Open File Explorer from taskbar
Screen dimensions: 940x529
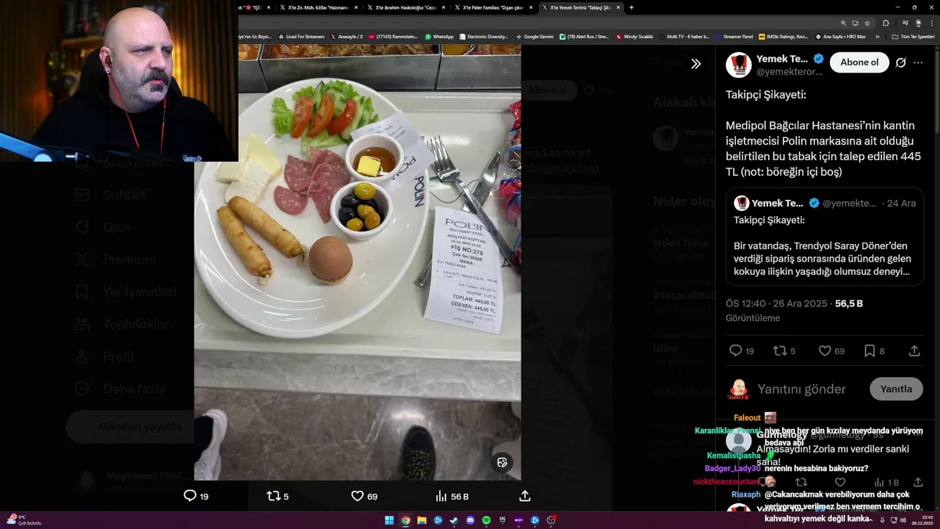422,520
